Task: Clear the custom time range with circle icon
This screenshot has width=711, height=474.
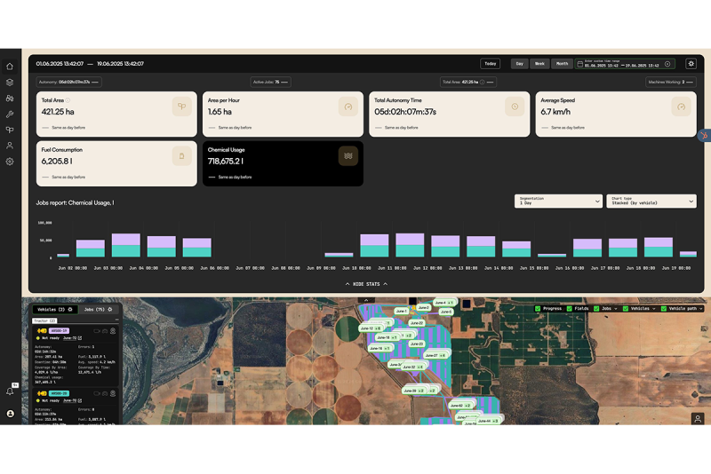Action: click(667, 64)
